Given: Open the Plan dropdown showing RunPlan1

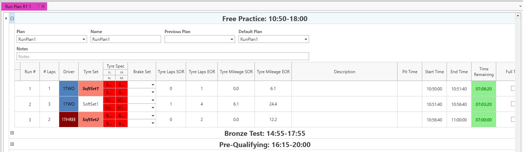Looking at the screenshot, I should 84,39.
